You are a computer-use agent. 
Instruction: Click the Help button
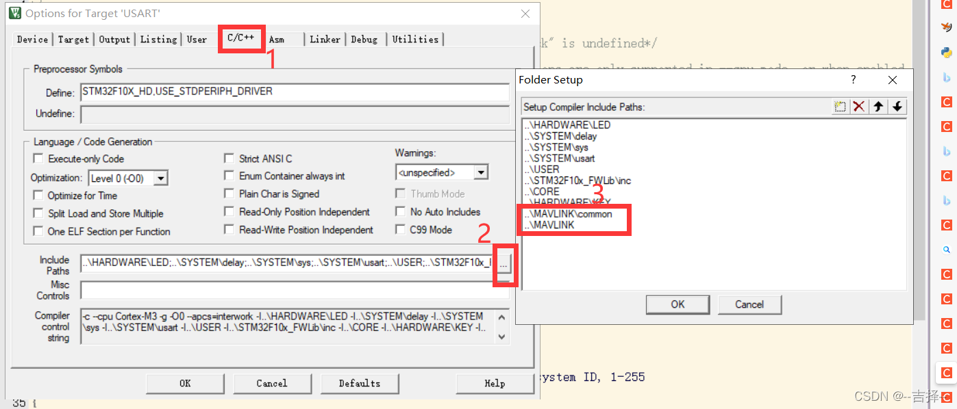tap(495, 383)
